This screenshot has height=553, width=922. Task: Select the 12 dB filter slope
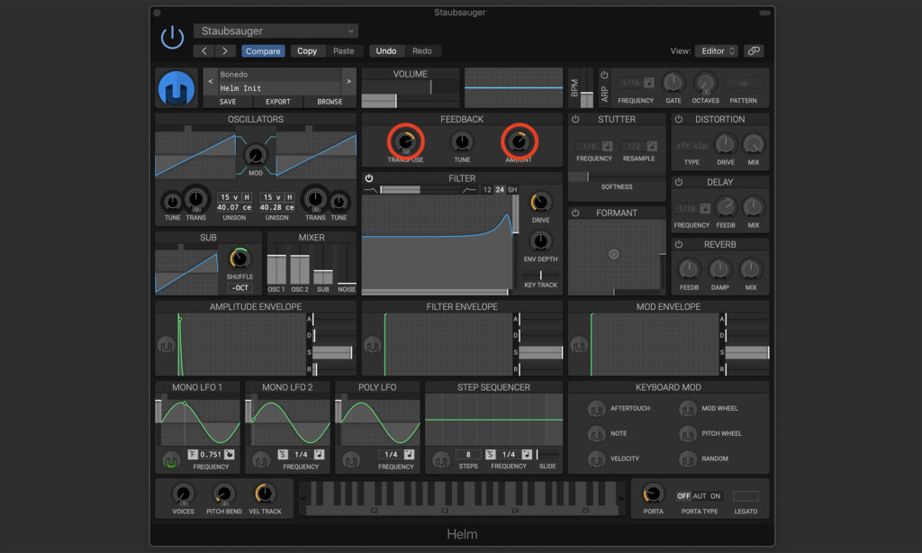pyautogui.click(x=487, y=190)
